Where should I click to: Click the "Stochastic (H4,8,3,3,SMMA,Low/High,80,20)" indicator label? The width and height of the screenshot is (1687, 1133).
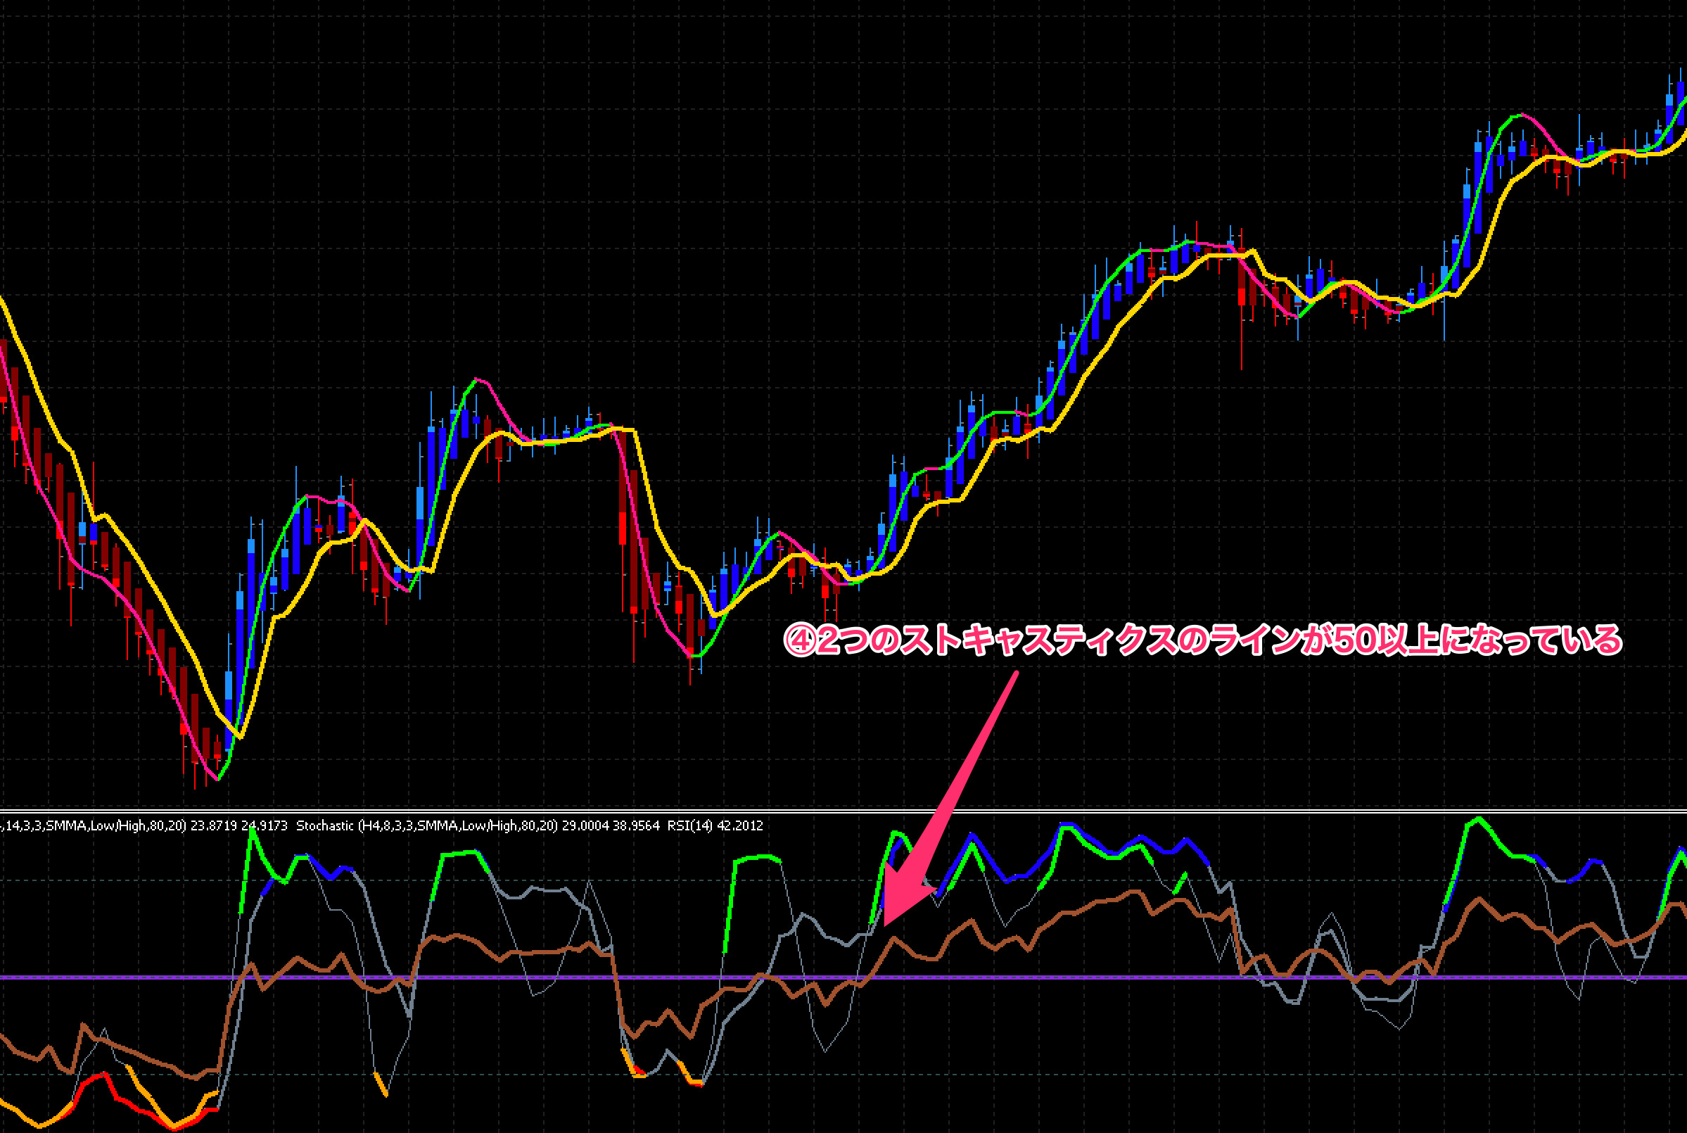click(x=427, y=825)
